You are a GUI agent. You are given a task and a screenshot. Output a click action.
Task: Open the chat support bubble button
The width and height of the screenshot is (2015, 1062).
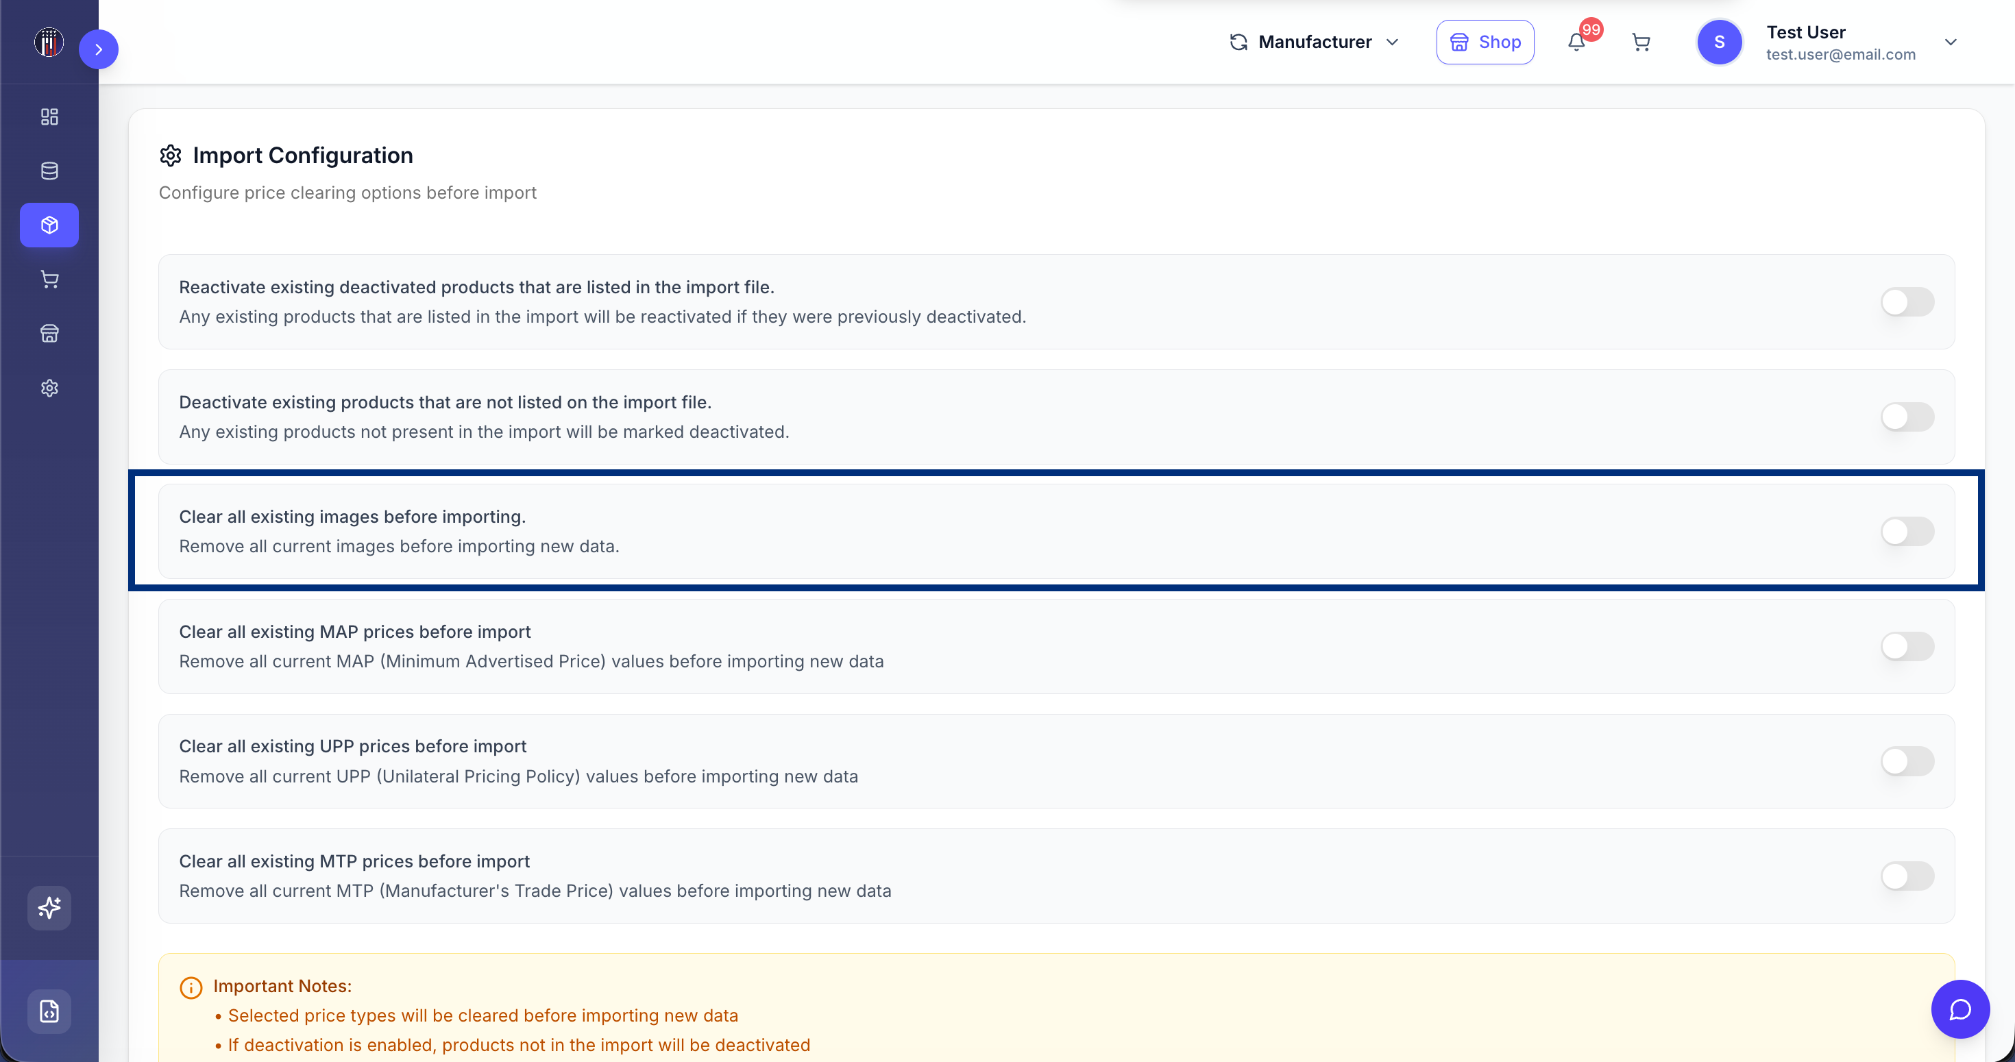1959,1009
